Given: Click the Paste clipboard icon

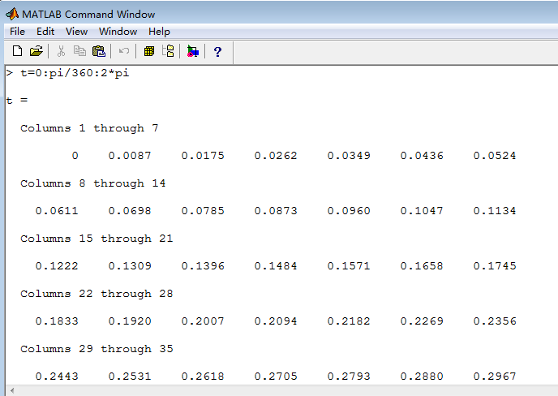Looking at the screenshot, I should coord(99,51).
